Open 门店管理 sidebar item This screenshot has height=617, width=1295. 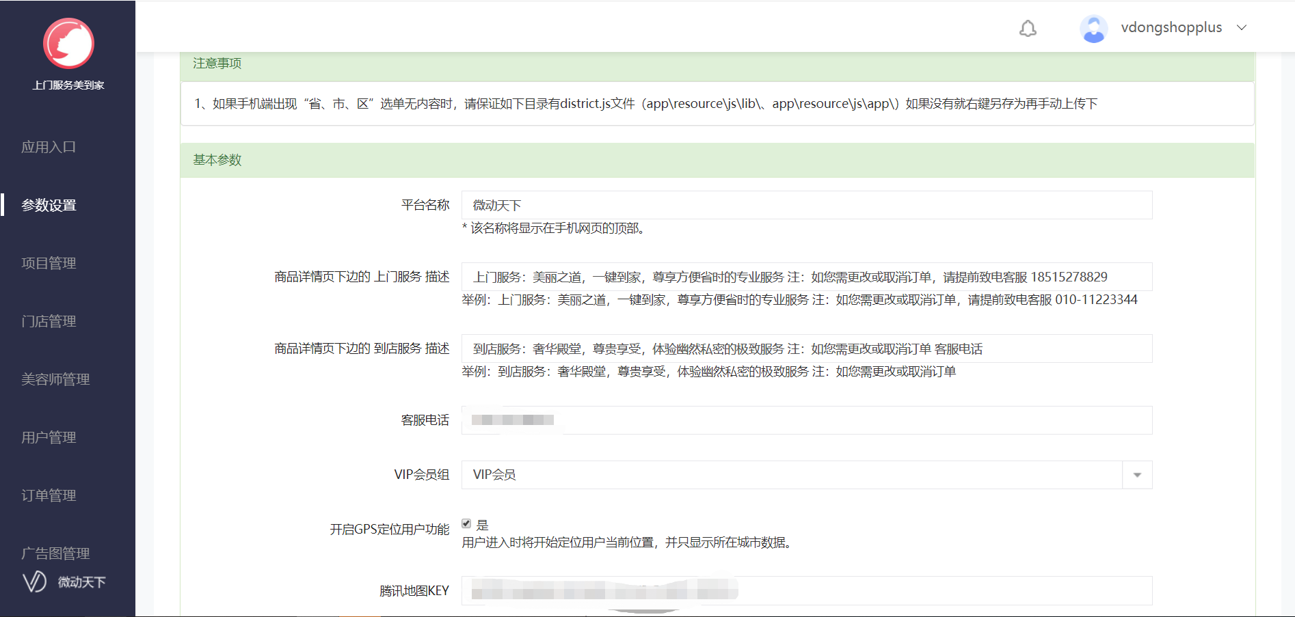pyautogui.click(x=49, y=321)
